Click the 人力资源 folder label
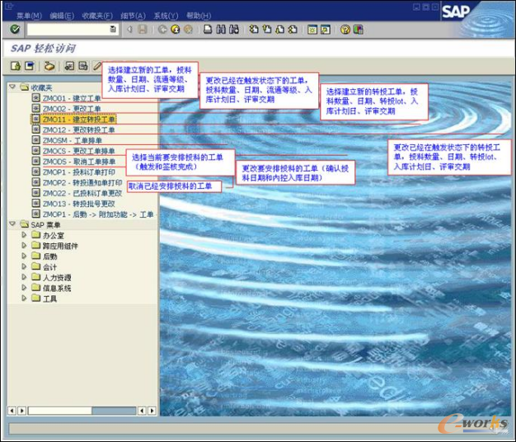This screenshot has width=516, height=442. click(57, 277)
